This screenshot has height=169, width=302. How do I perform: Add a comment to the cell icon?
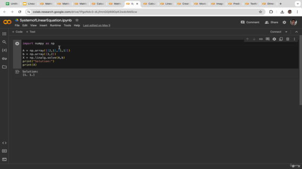coord(268,39)
